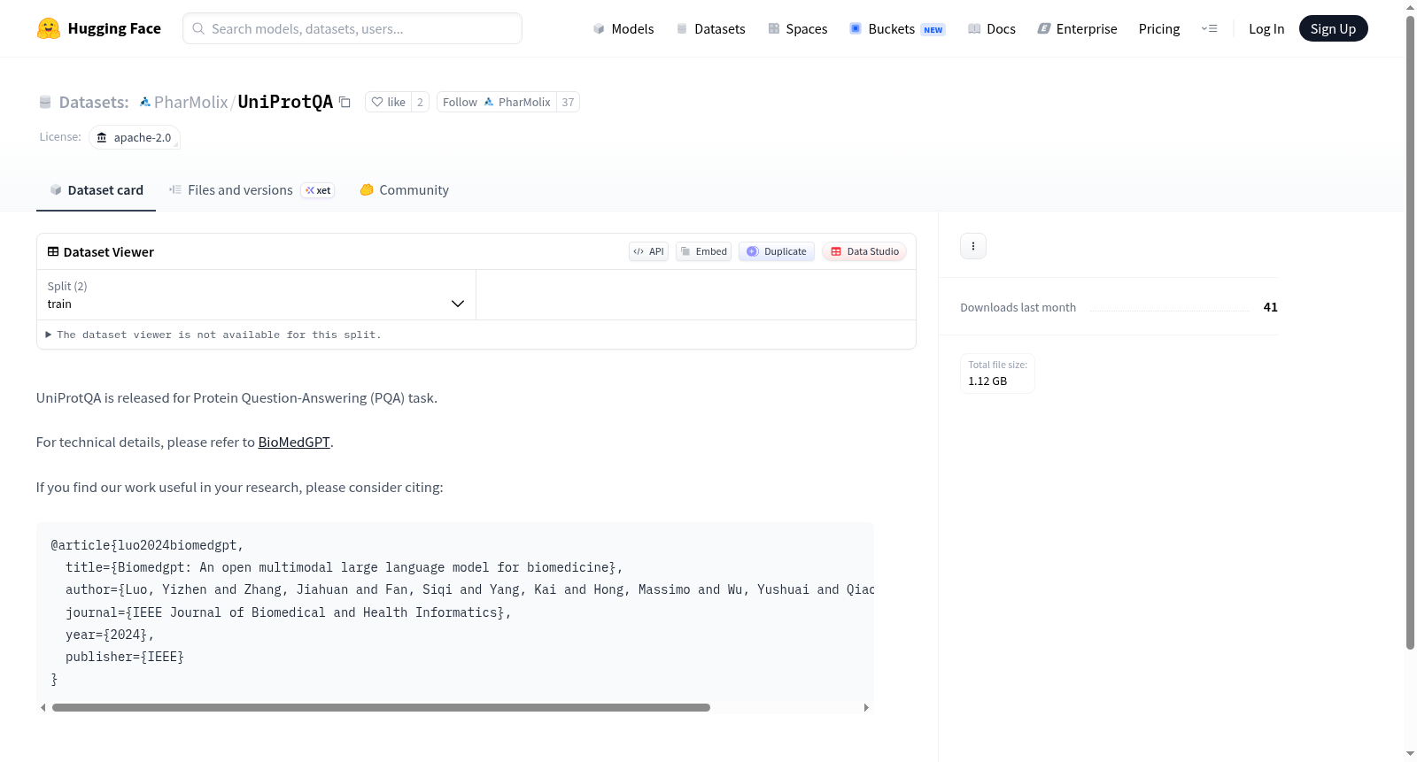This screenshot has height=762, width=1417.
Task: Open the API button in Dataset Viewer
Action: 648,251
